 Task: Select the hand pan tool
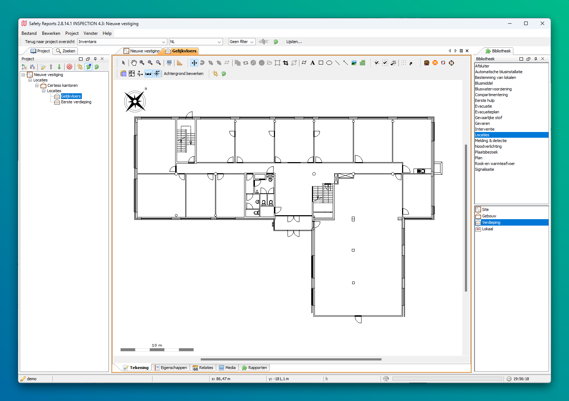134,63
